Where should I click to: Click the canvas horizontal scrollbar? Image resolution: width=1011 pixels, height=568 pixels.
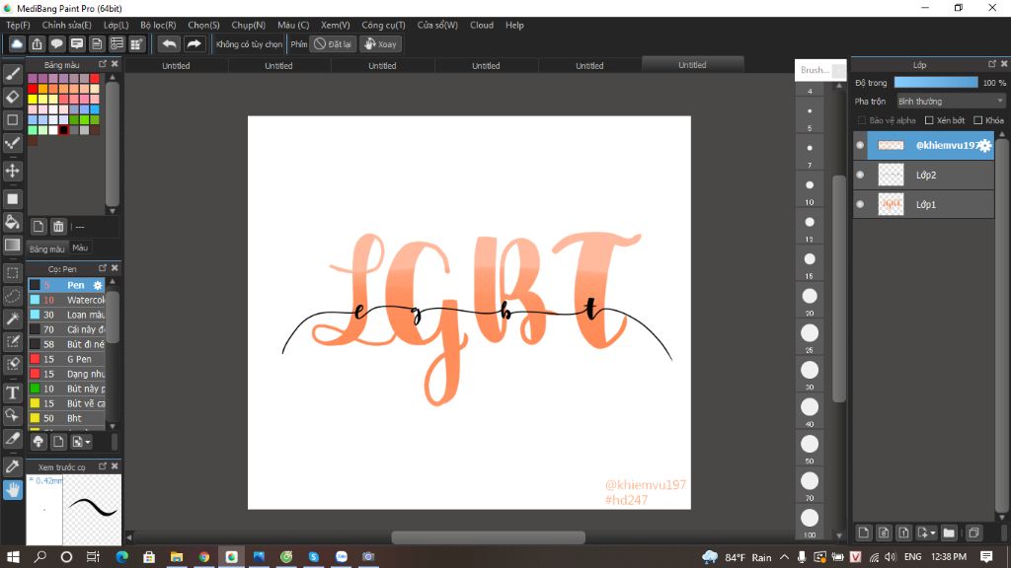tap(488, 537)
